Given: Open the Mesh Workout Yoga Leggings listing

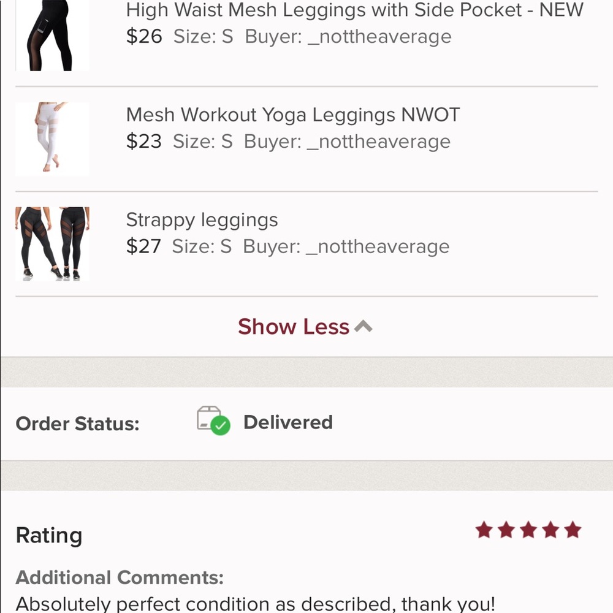Looking at the screenshot, I should [x=294, y=114].
